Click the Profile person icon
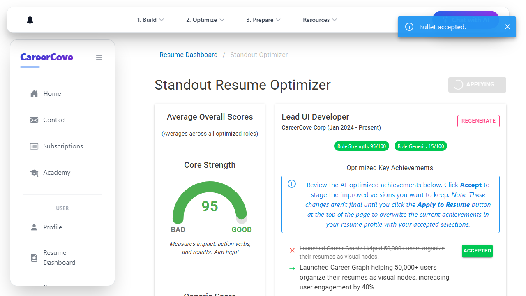The height and width of the screenshot is (296, 526). (x=34, y=227)
